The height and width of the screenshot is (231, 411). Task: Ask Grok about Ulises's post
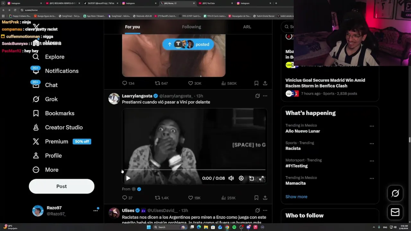[258, 210]
